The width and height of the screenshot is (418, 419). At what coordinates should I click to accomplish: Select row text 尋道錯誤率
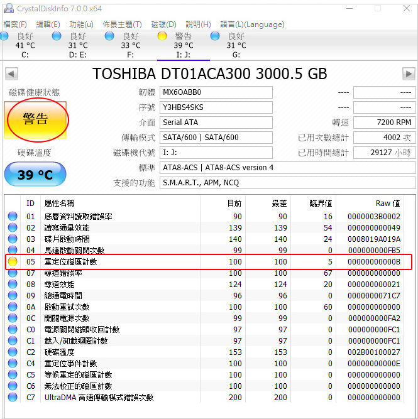tap(63, 273)
